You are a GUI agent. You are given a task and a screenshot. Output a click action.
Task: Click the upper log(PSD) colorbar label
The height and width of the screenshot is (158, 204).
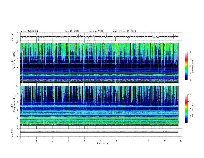coord(193,67)
